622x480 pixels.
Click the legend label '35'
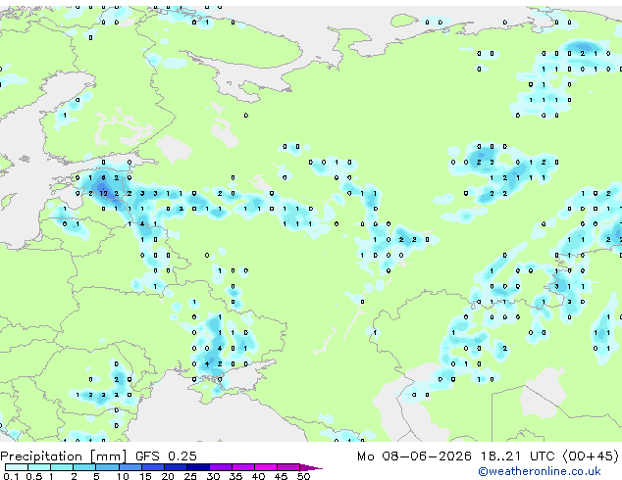pyautogui.click(x=235, y=476)
